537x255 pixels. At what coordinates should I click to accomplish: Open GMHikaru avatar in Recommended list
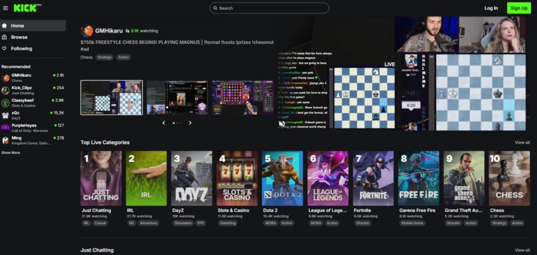(x=5, y=78)
